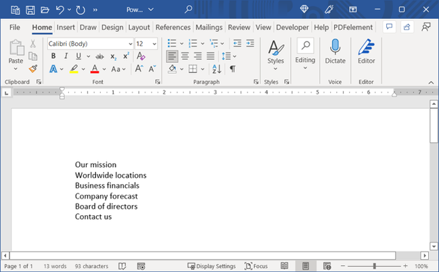Expand the multilevel list dropdown arrow

pos(223,44)
